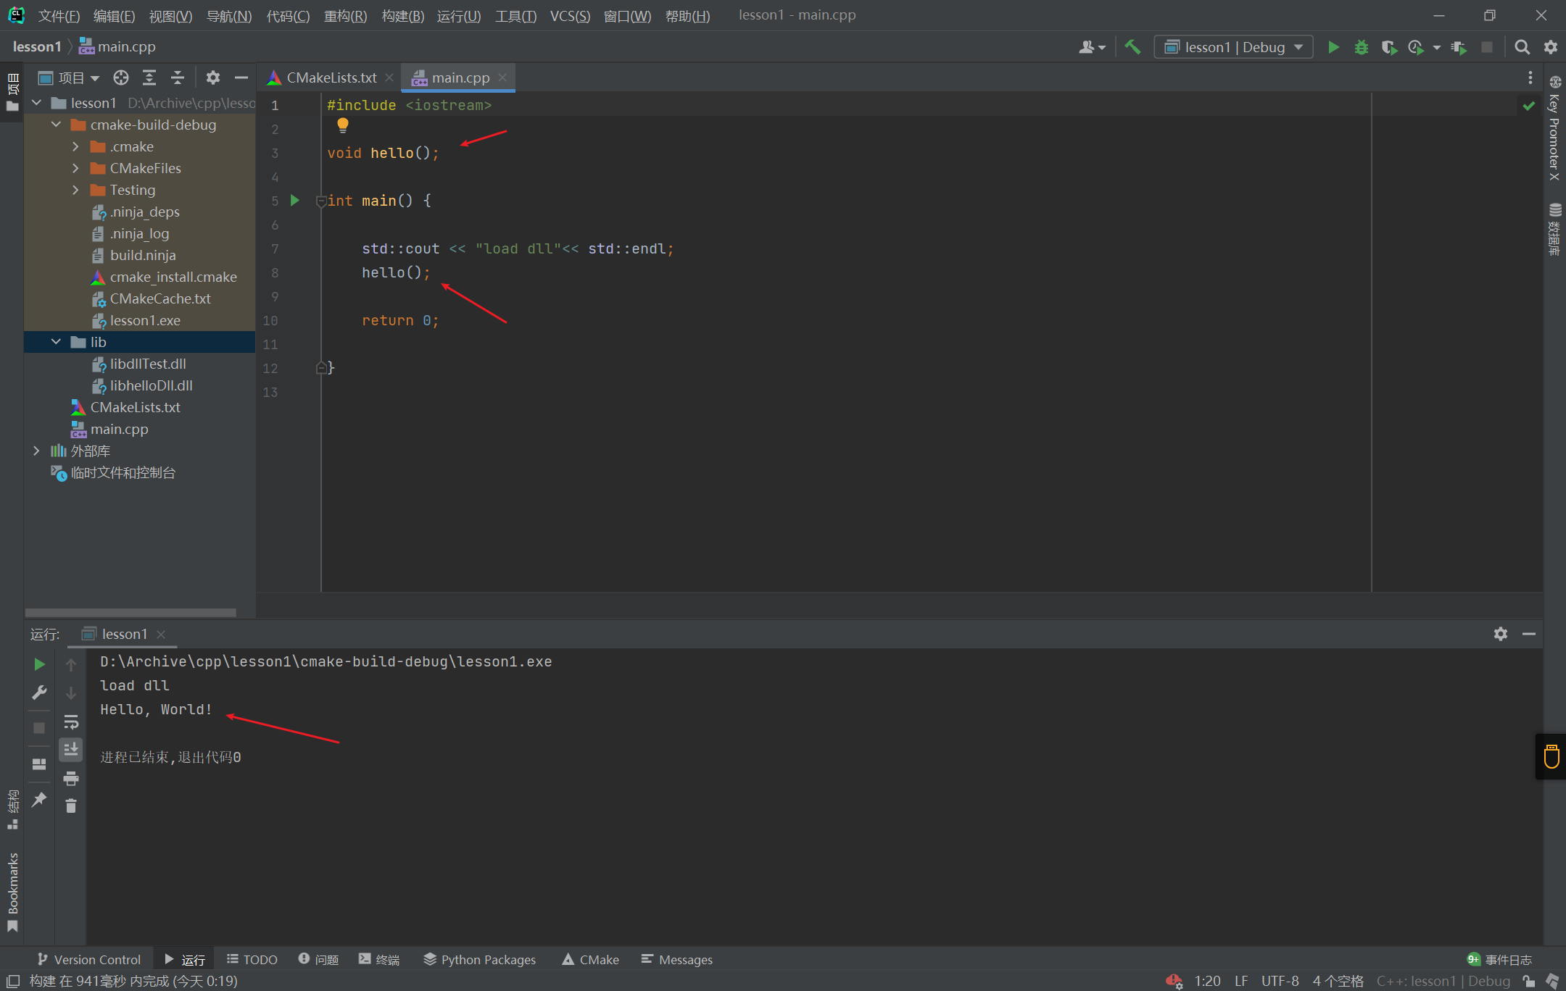Open the Messages tool window

(677, 959)
